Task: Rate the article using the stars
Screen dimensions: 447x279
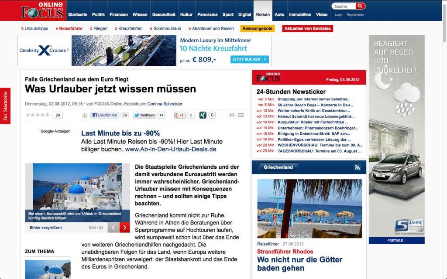Action: tap(38, 115)
